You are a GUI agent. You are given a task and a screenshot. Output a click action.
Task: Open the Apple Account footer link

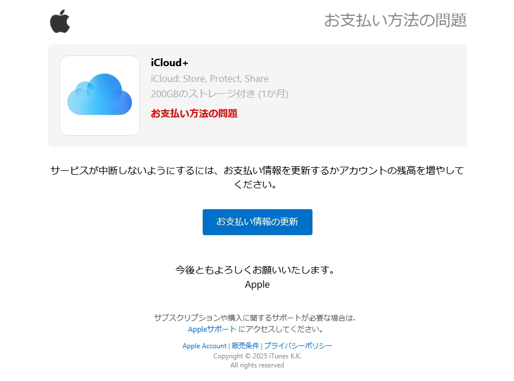[204, 346]
